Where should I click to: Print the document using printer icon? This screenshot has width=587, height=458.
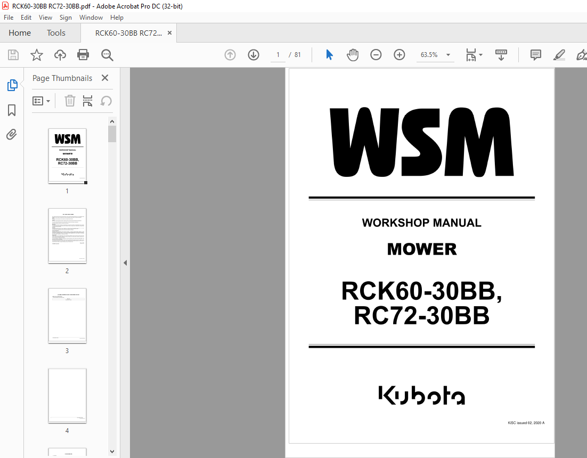point(83,55)
